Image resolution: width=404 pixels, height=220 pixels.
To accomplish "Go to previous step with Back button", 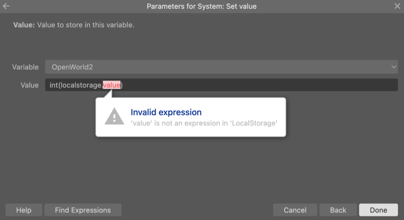I will pyautogui.click(x=338, y=210).
